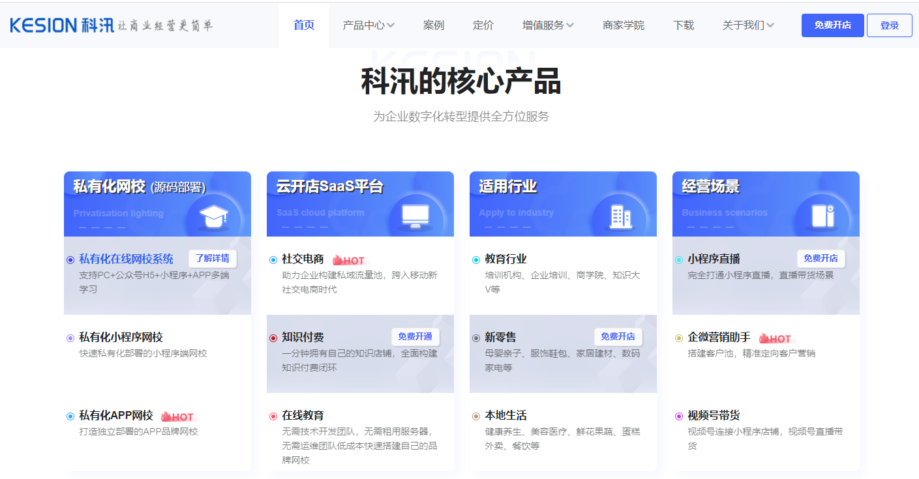
Task: Expand the 增值服务 dropdown arrow
Action: point(570,25)
